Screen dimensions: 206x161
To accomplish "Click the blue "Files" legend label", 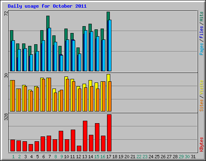I will [201, 32].
